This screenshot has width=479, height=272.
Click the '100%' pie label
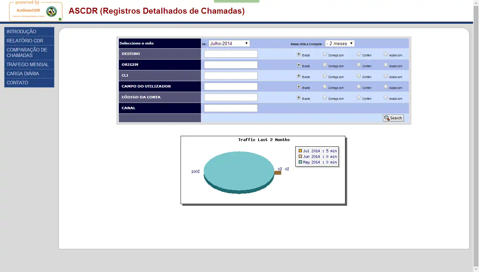[x=195, y=172]
